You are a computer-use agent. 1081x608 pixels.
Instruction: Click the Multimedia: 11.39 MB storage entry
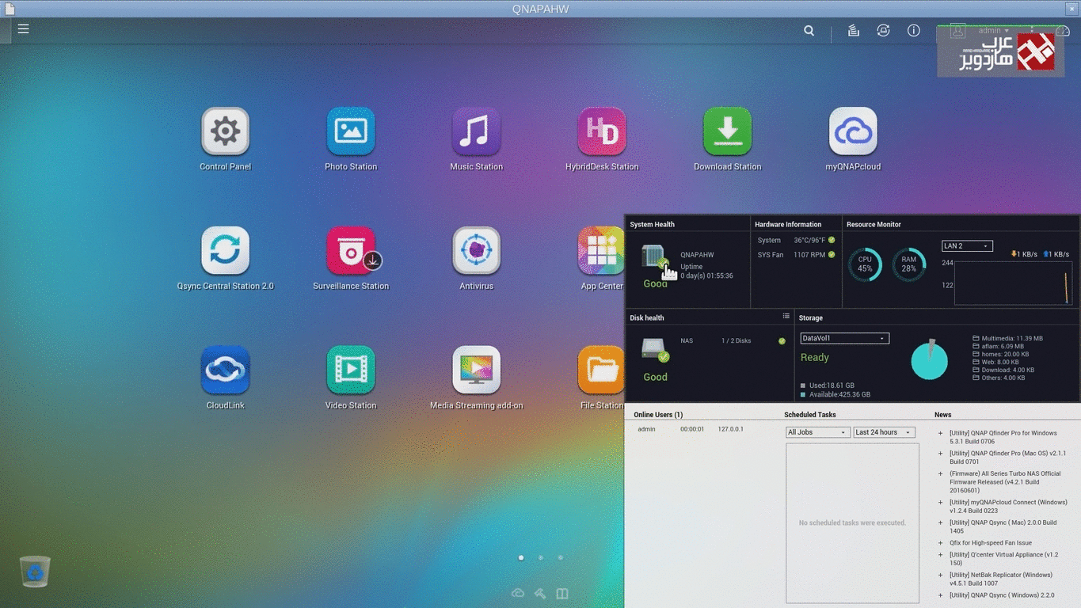click(1007, 338)
